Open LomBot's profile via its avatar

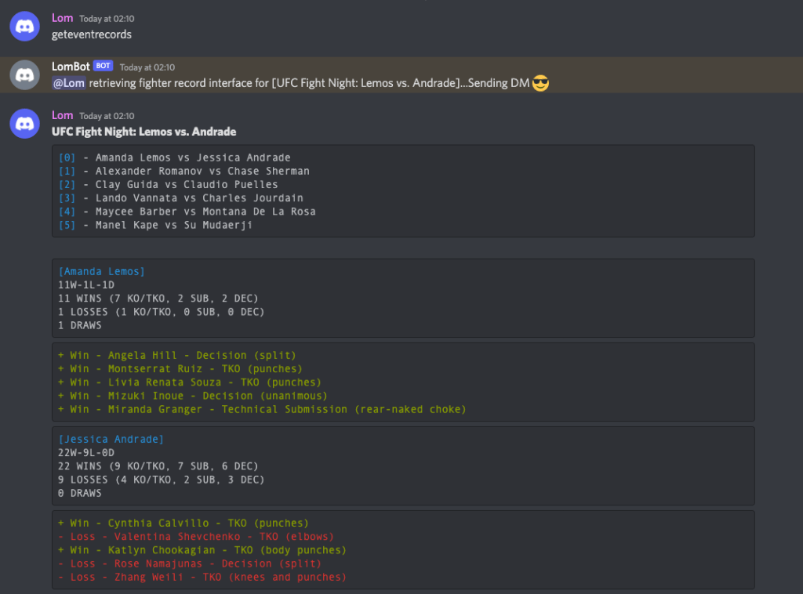click(24, 75)
